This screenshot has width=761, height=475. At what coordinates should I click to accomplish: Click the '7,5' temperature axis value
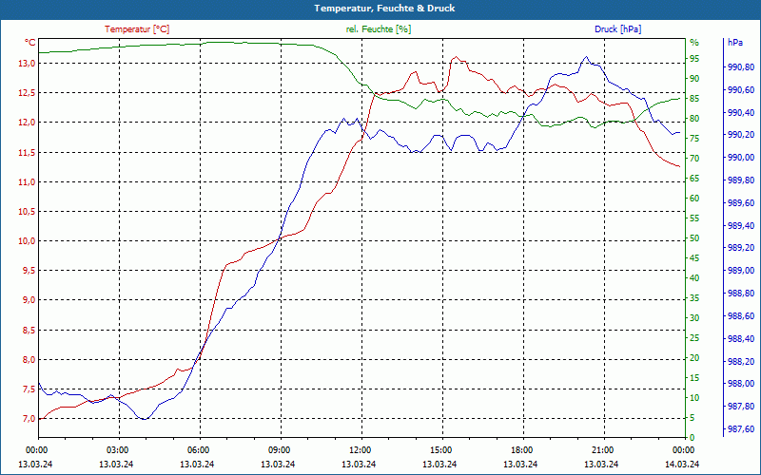click(29, 389)
